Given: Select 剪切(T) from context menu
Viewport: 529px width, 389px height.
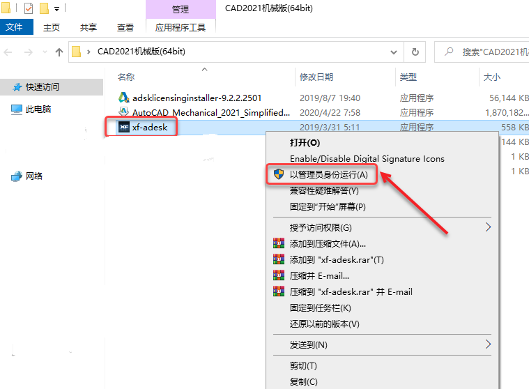Looking at the screenshot, I should point(303,366).
